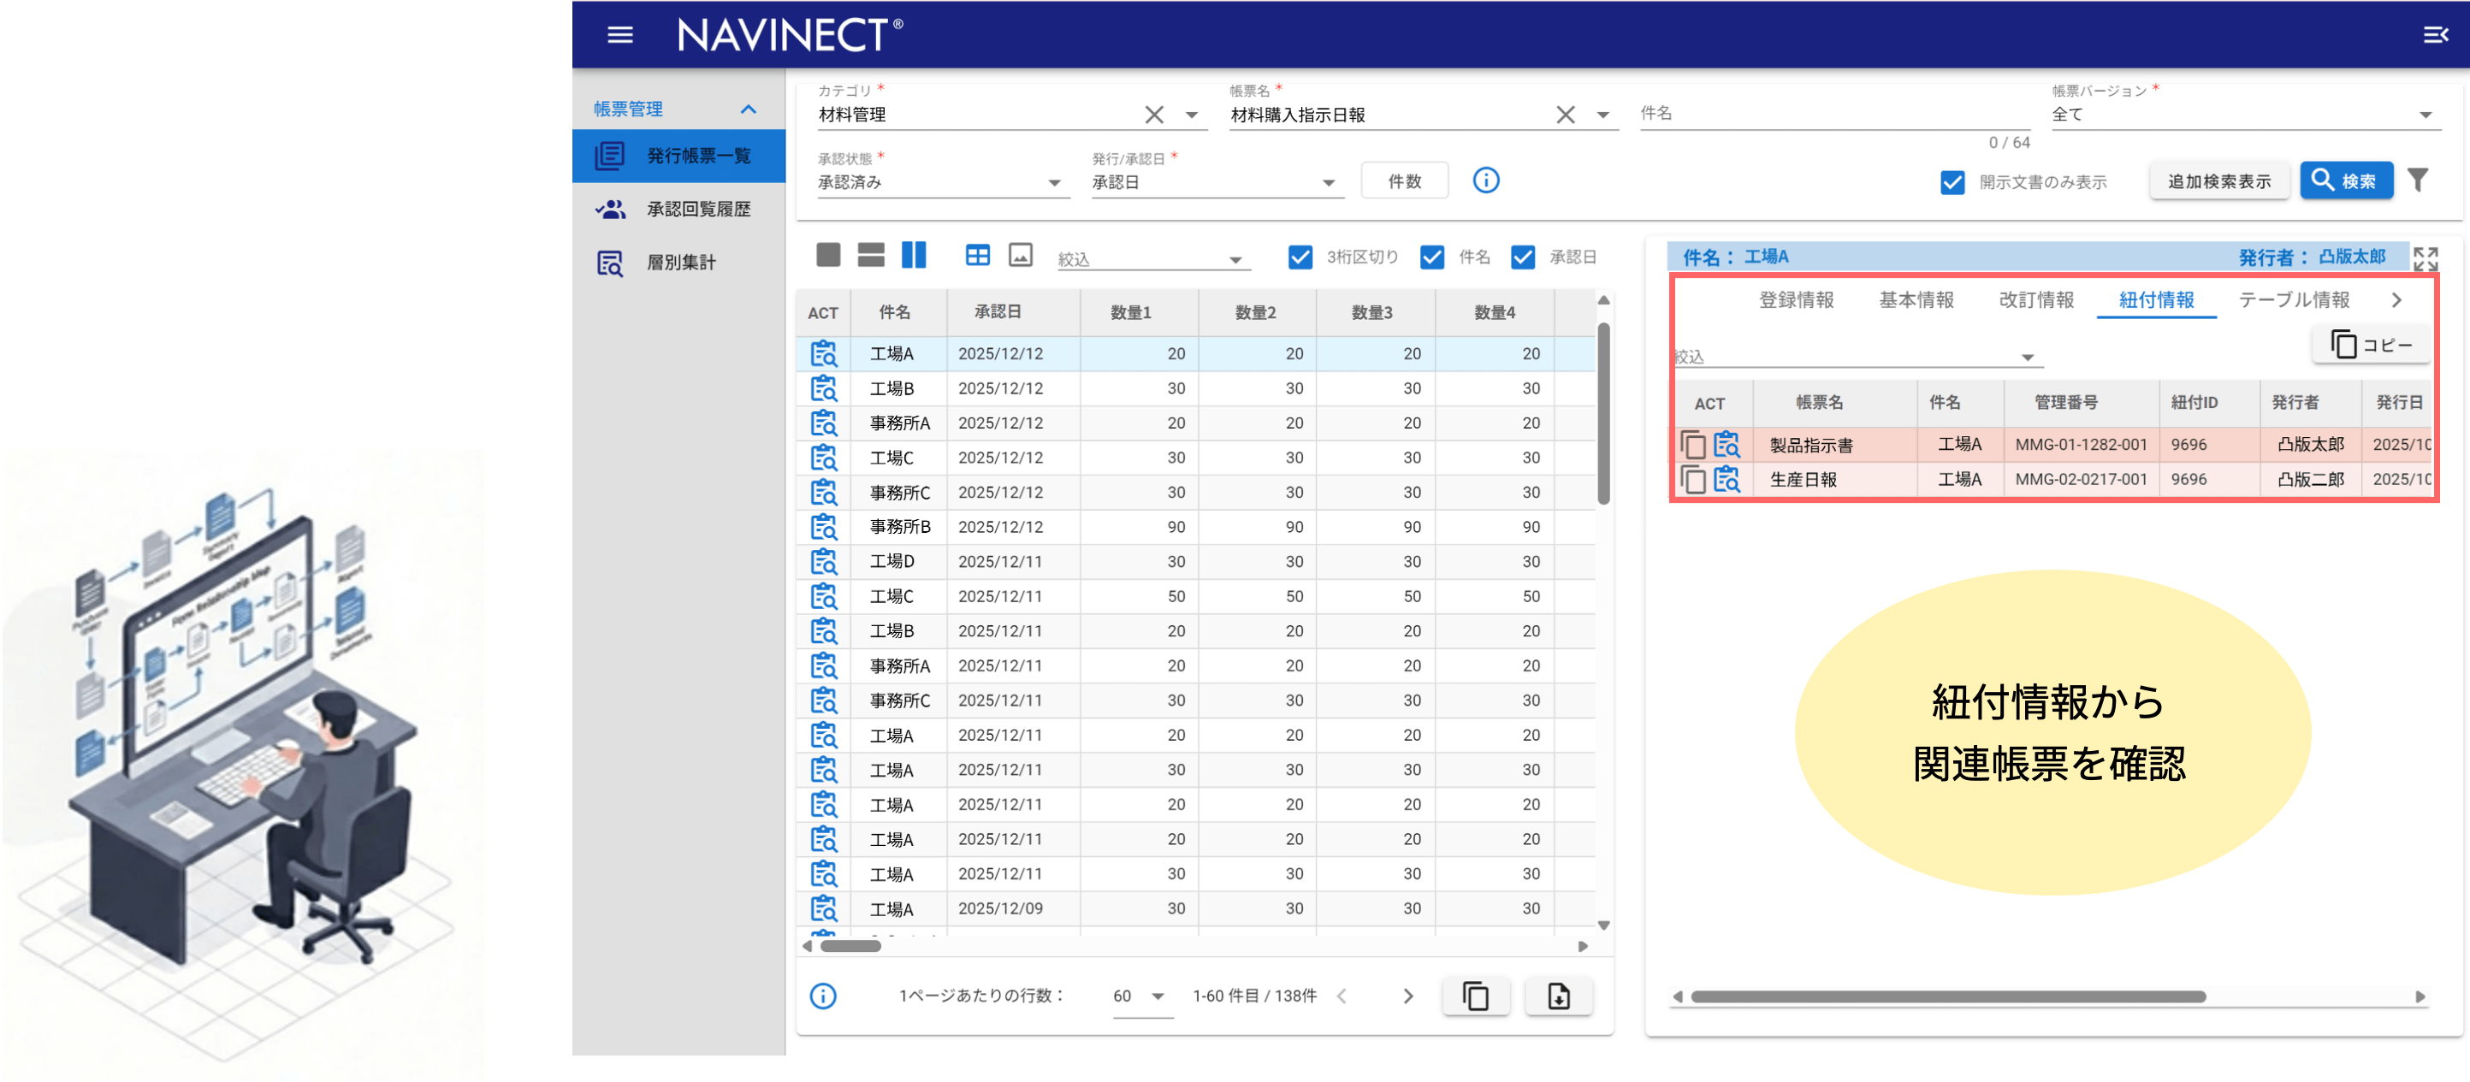Image resolution: width=2470 pixels, height=1082 pixels.
Task: Toggle the 3桁区切り checkbox
Action: click(1300, 257)
